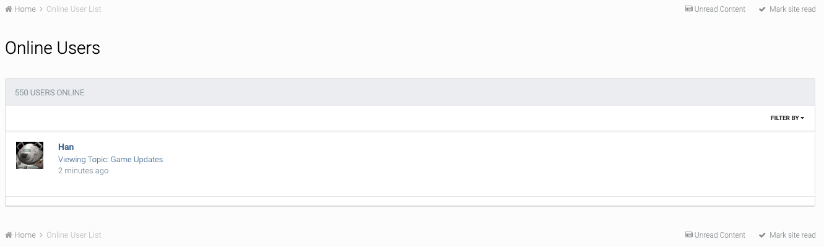Click the header 'Online User List' breadcrumb
The width and height of the screenshot is (824, 247).
pyautogui.click(x=74, y=9)
